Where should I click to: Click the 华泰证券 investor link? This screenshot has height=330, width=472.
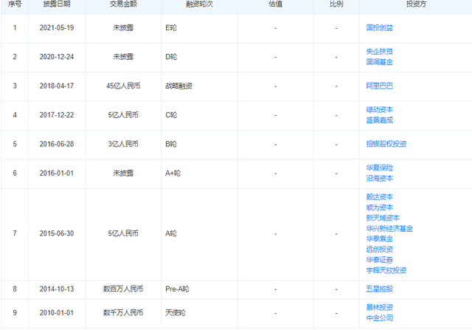[379, 260]
